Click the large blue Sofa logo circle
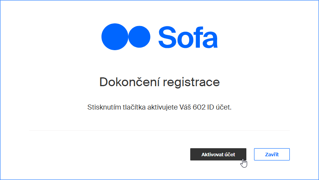Screen dimensions: 319x180 tap(115, 37)
